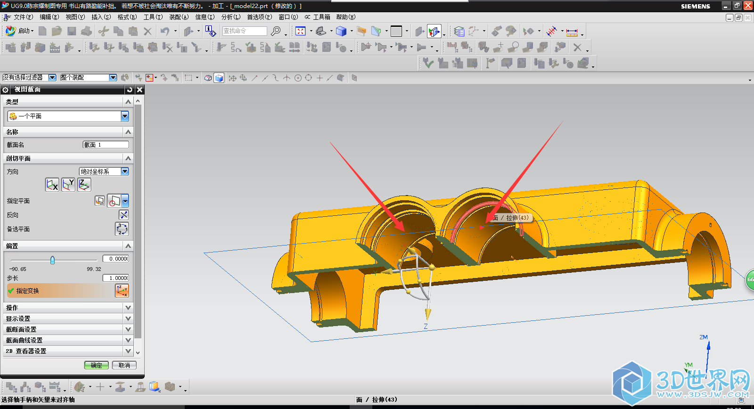Click the 取消 button
Screen dimensions: 754x409
[124, 365]
